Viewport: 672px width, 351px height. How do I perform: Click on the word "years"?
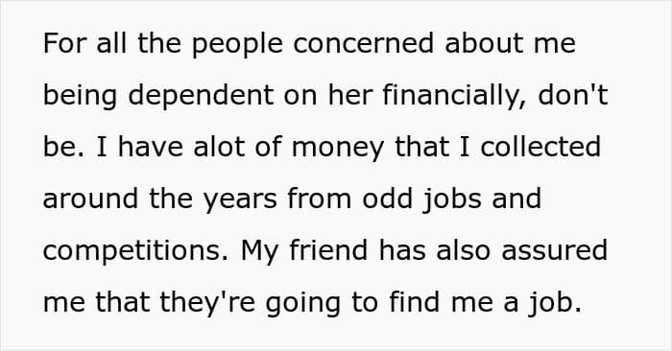240,200
